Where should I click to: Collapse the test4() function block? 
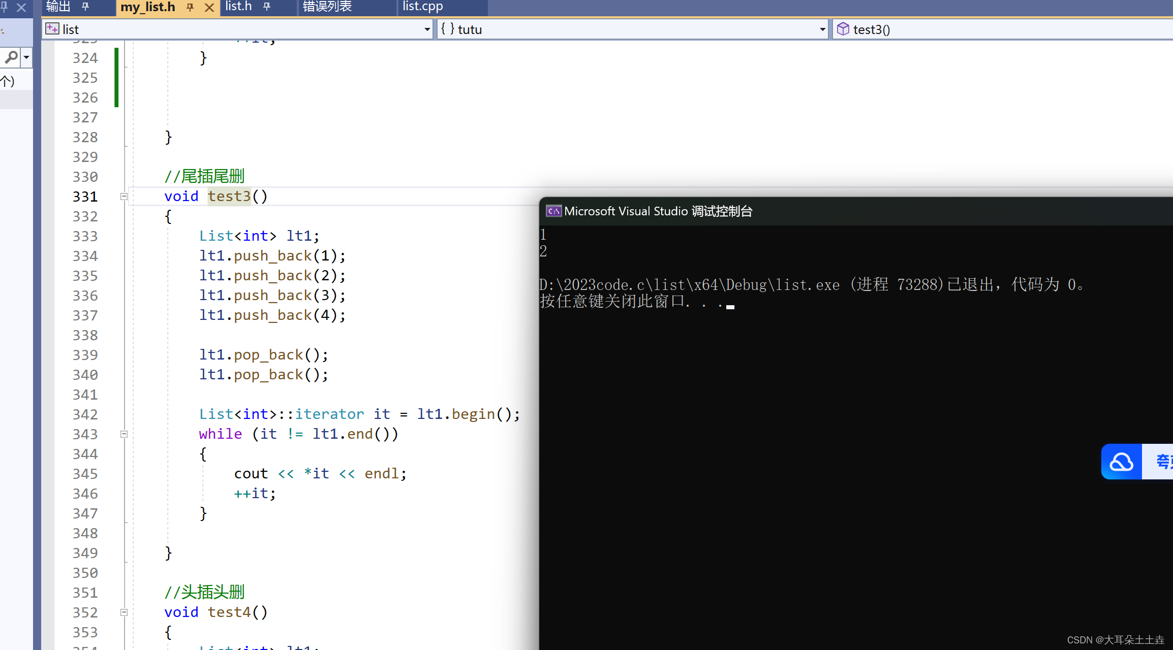(x=124, y=612)
